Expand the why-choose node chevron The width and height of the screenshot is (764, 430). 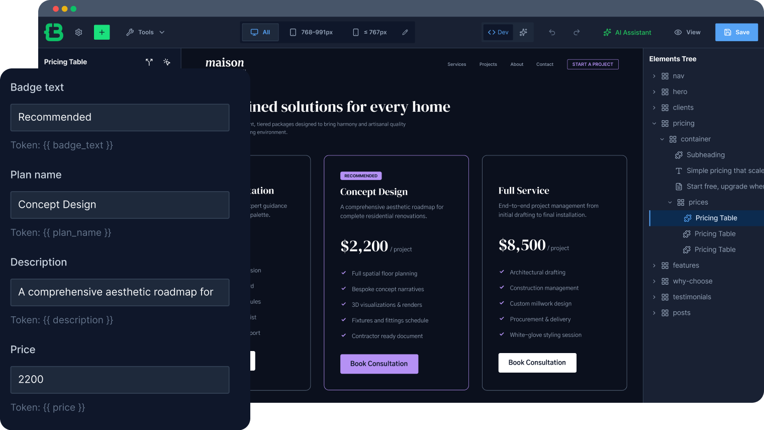(654, 281)
